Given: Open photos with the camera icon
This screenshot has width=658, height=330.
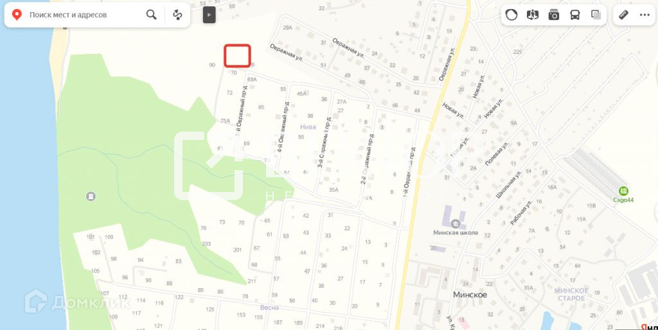Looking at the screenshot, I should click(x=553, y=15).
